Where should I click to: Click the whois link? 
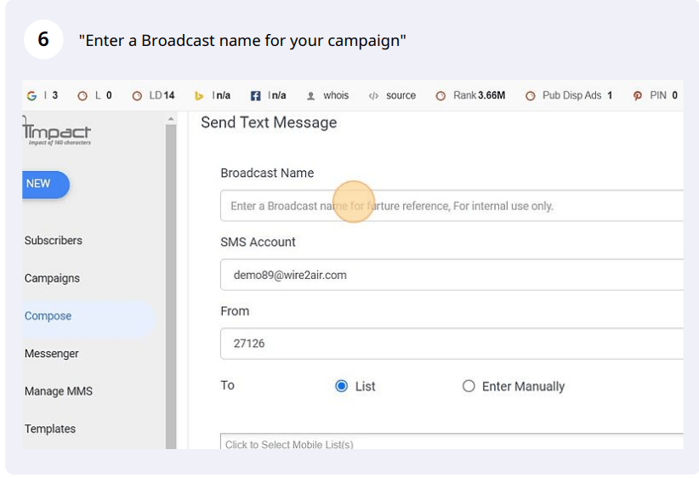click(336, 95)
